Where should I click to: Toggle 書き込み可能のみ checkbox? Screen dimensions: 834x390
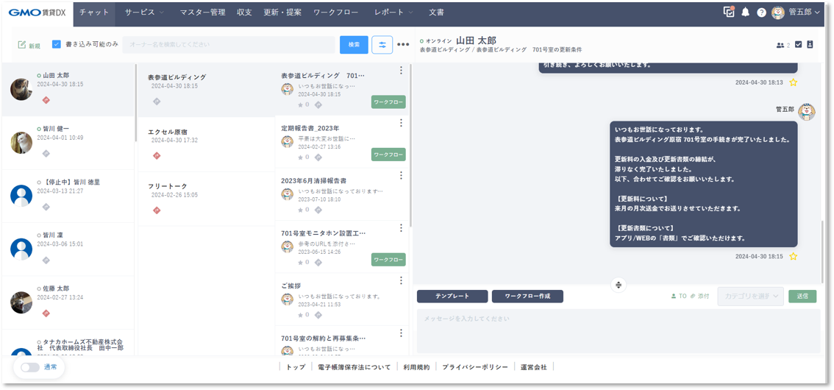click(x=57, y=45)
